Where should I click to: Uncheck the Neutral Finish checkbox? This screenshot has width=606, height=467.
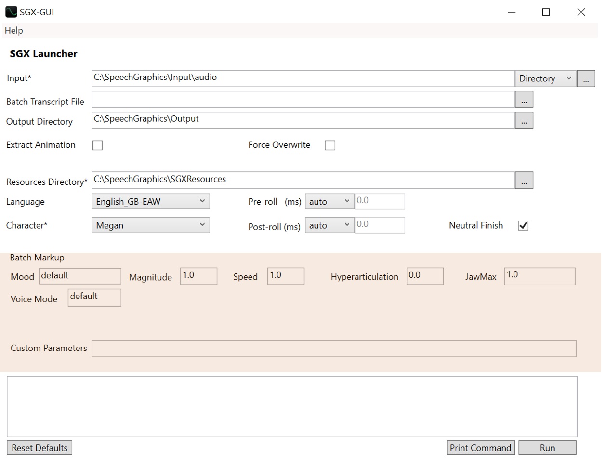523,226
